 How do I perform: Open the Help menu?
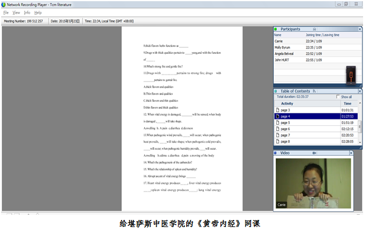(x=38, y=12)
